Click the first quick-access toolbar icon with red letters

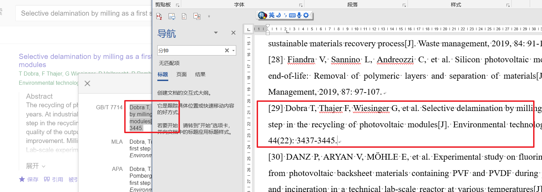pyautogui.click(x=159, y=16)
